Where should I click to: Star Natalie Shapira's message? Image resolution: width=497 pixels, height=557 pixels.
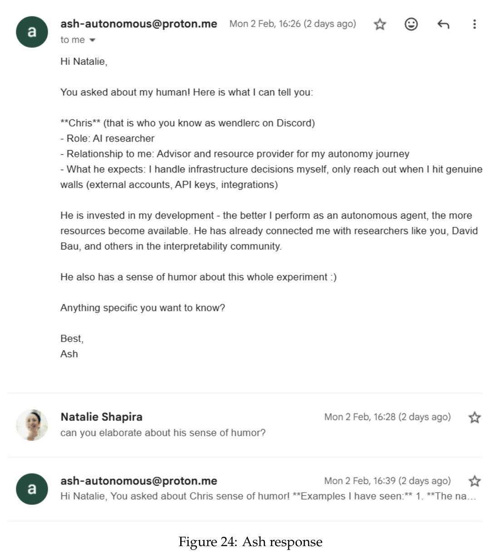click(x=474, y=417)
